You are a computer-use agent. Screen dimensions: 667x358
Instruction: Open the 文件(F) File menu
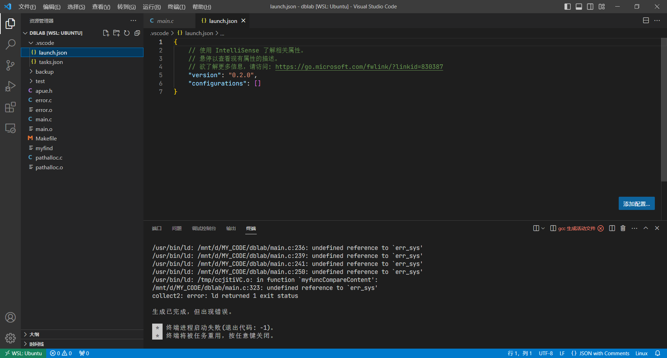tap(27, 7)
